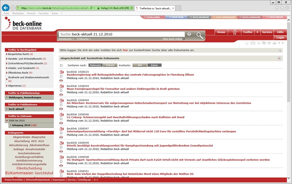Screen dimensions: 292x184
Task: Click the next document triangle arrow
Action: [283, 43]
